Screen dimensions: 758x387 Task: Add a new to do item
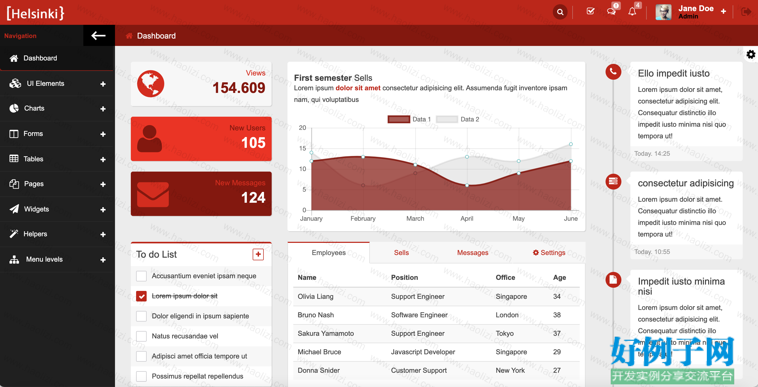(258, 254)
